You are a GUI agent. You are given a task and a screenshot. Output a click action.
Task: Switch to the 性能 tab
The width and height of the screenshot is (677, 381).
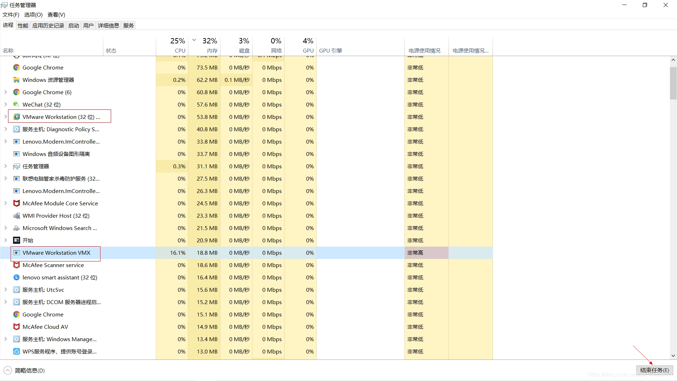pyautogui.click(x=23, y=25)
